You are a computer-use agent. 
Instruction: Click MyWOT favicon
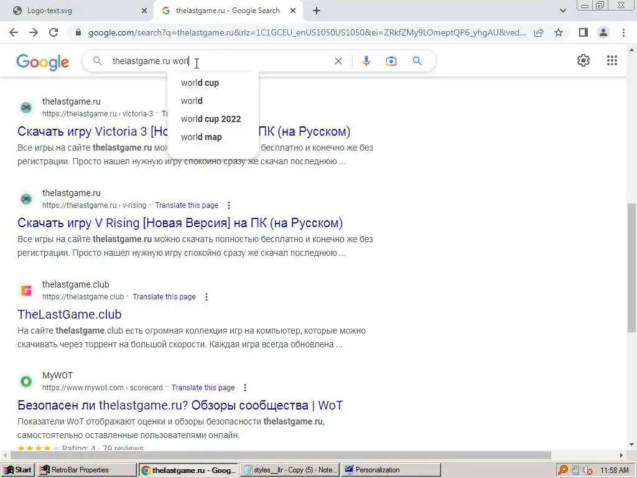[26, 382]
